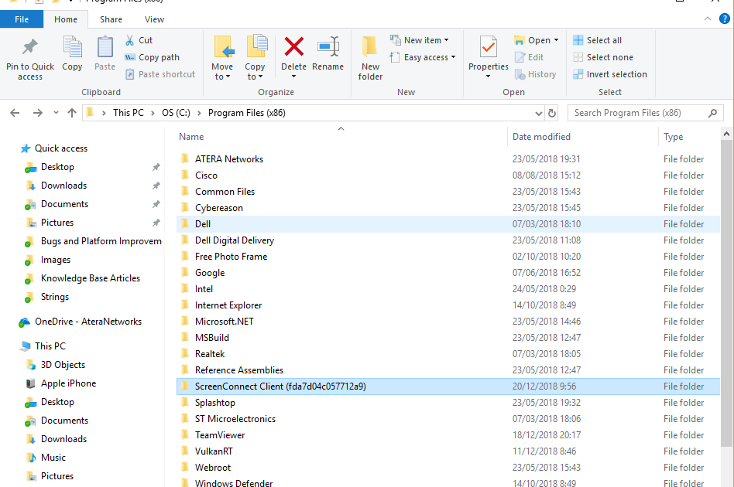Expand address bar history dropdown

point(538,113)
